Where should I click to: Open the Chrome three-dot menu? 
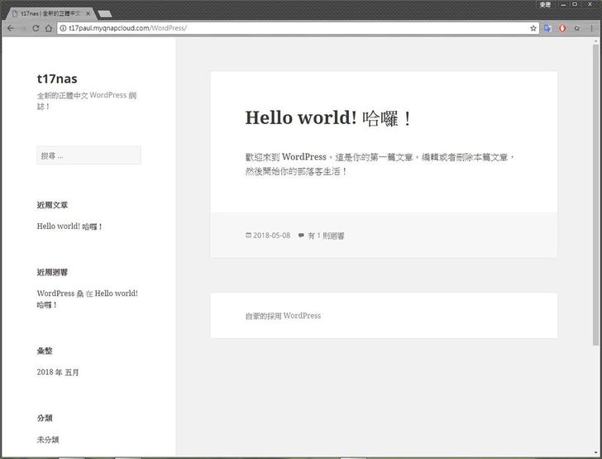click(x=592, y=28)
